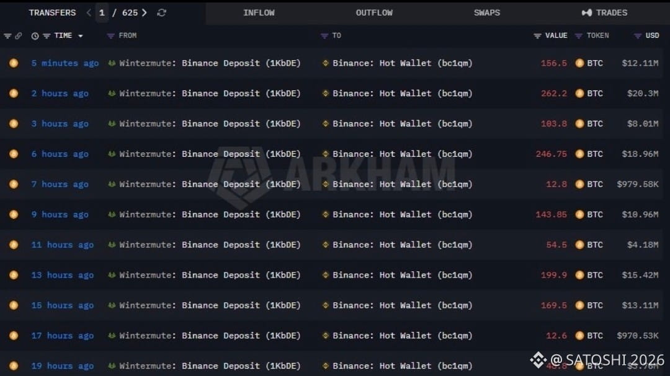Go to previous transfers page arrow

pos(89,13)
